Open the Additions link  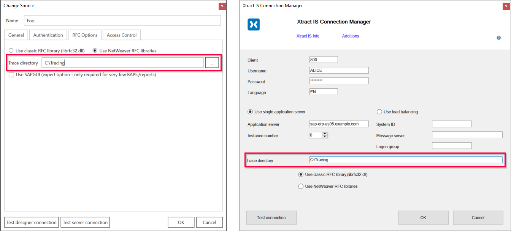(350, 36)
